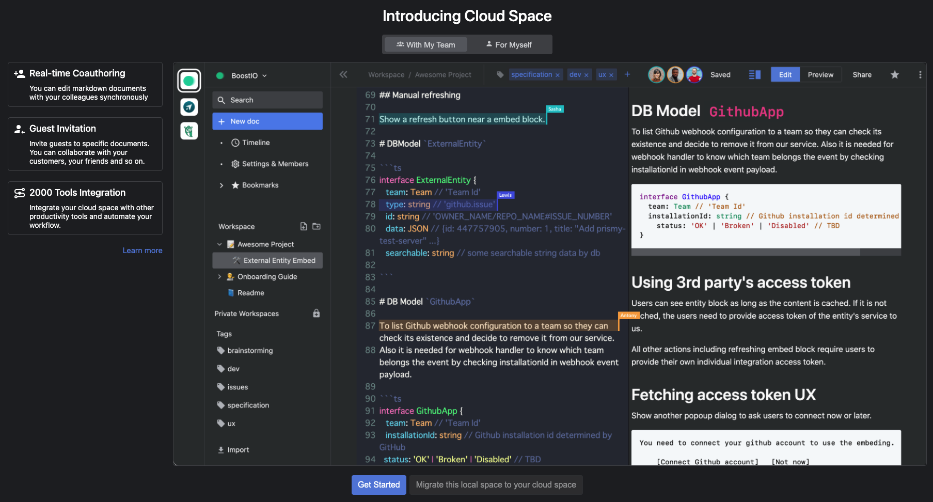The width and height of the screenshot is (933, 502).
Task: Remove the dev tag with its x
Action: pos(587,75)
